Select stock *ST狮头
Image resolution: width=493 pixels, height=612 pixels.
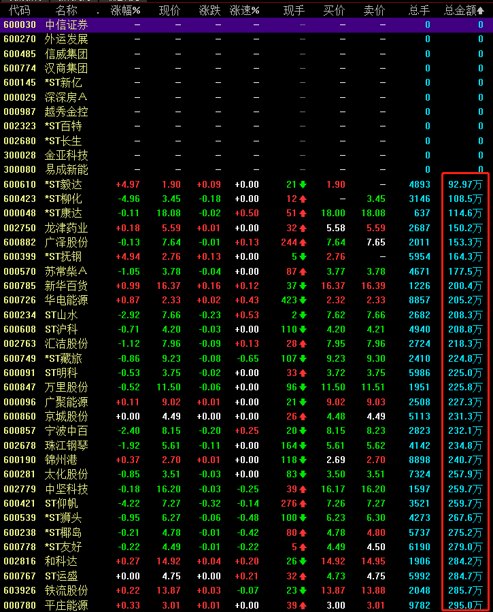[63, 518]
